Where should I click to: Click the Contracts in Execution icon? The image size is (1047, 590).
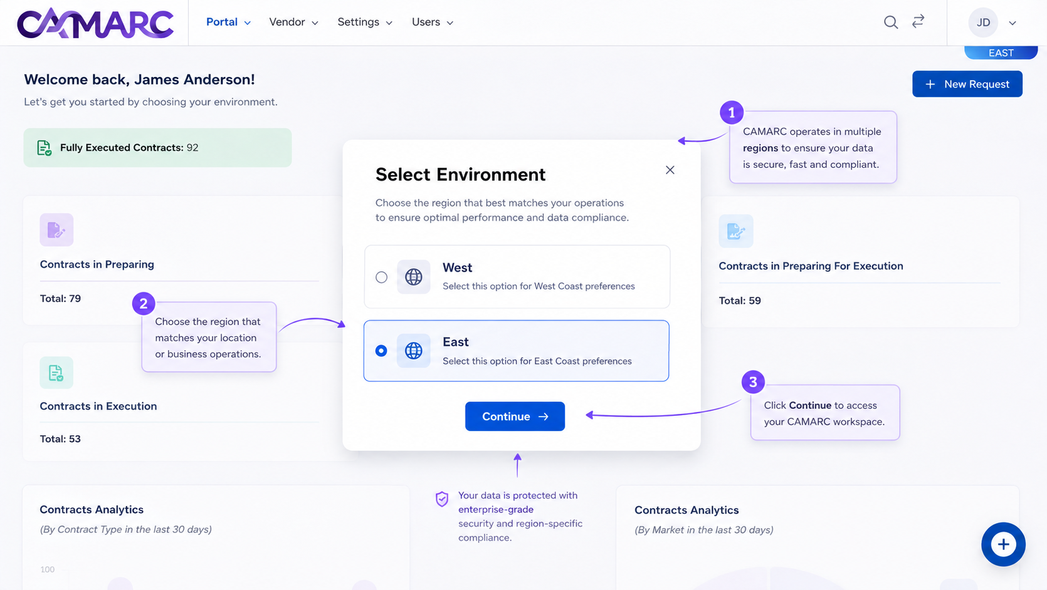pos(56,373)
